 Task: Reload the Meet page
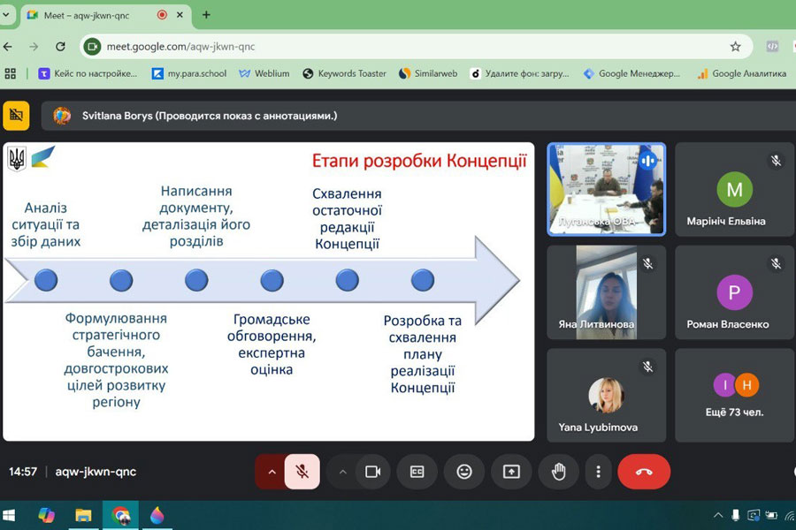pos(60,46)
